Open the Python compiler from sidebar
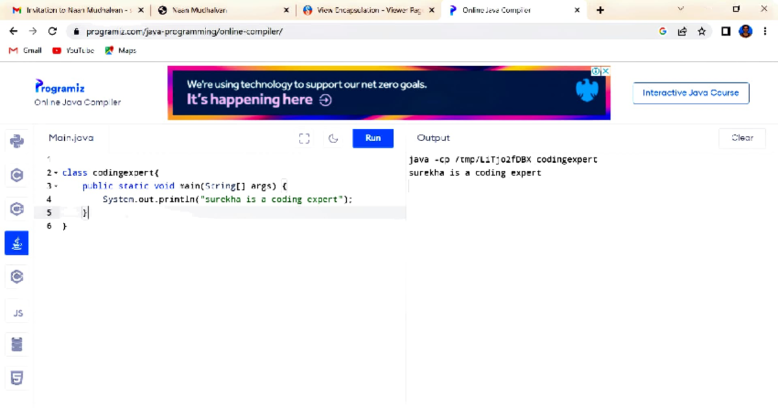This screenshot has width=778, height=408. coord(17,141)
